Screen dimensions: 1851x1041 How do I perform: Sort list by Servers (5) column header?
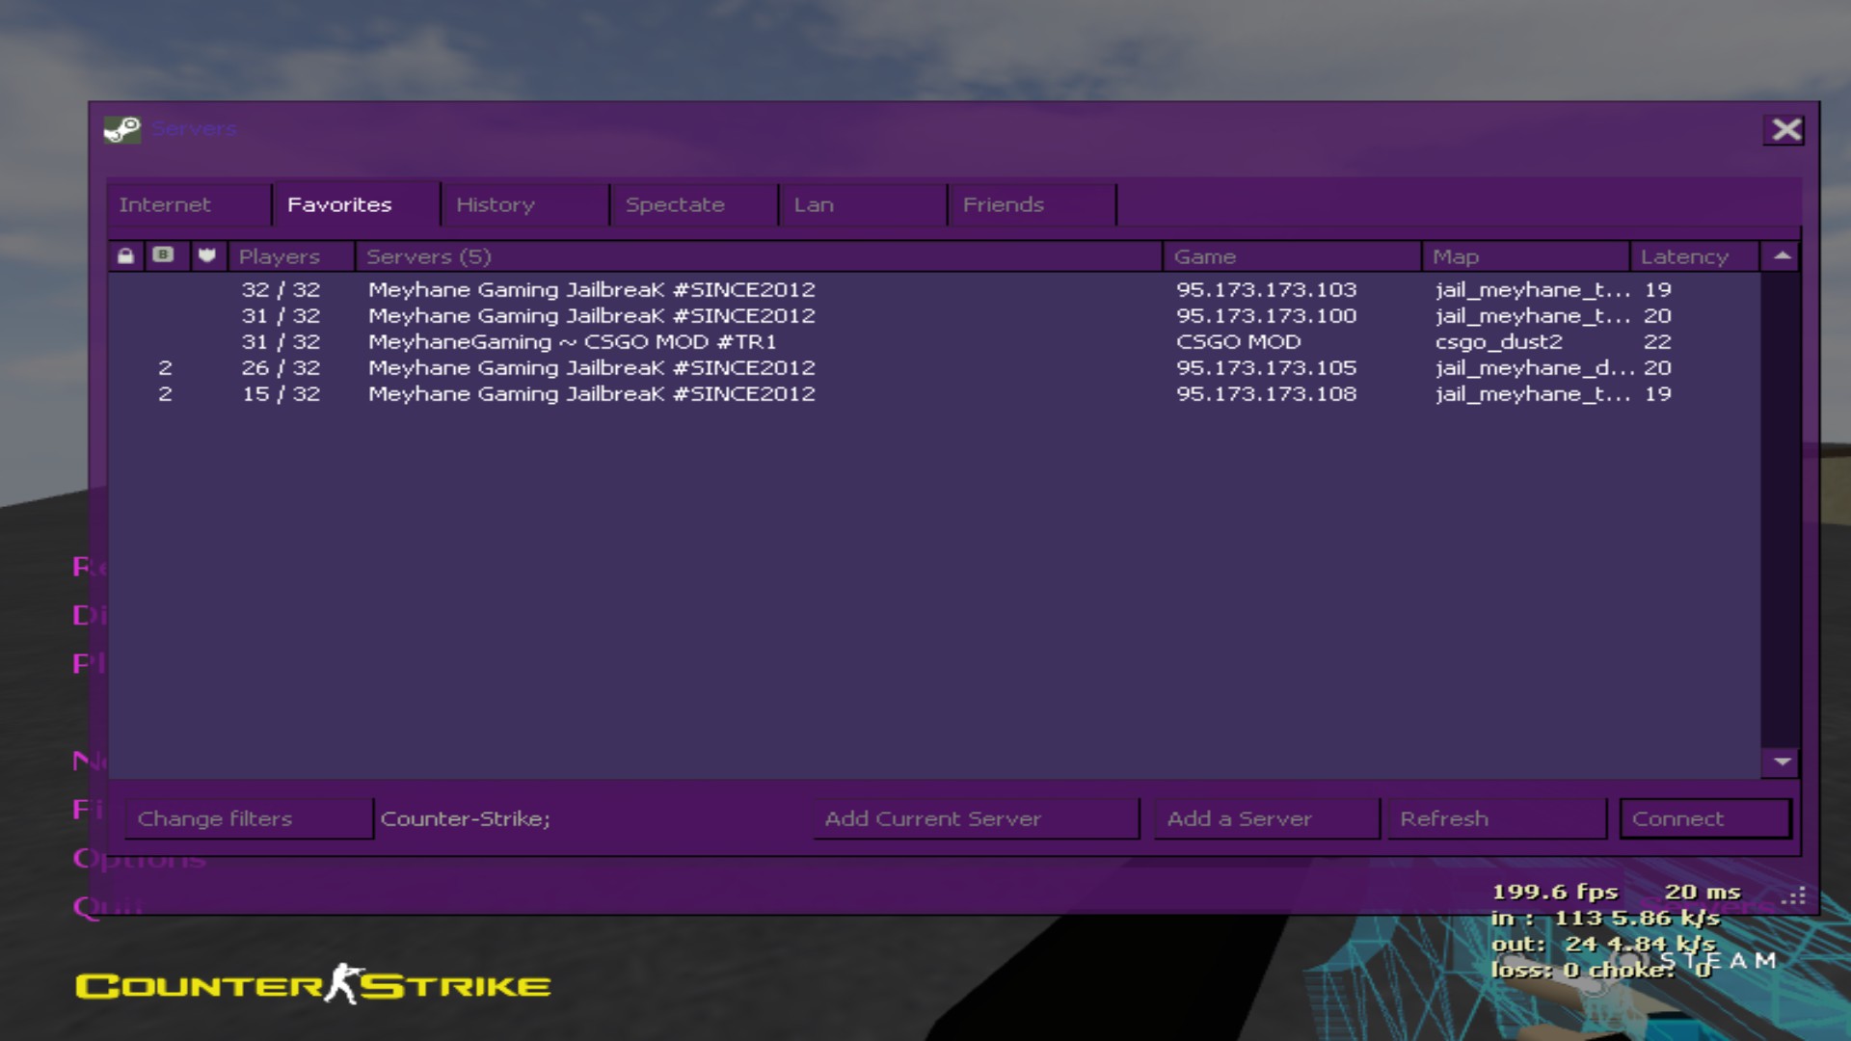tap(759, 256)
